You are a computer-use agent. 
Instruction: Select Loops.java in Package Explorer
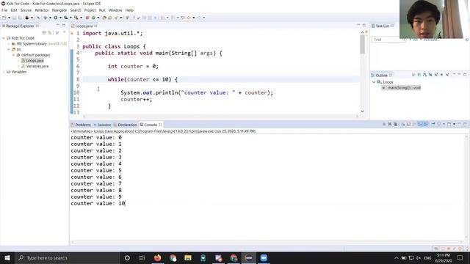click(x=35, y=61)
